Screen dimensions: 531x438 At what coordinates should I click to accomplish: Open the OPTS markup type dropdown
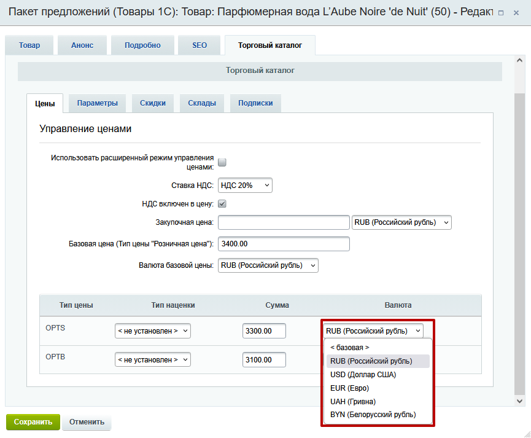pos(152,330)
